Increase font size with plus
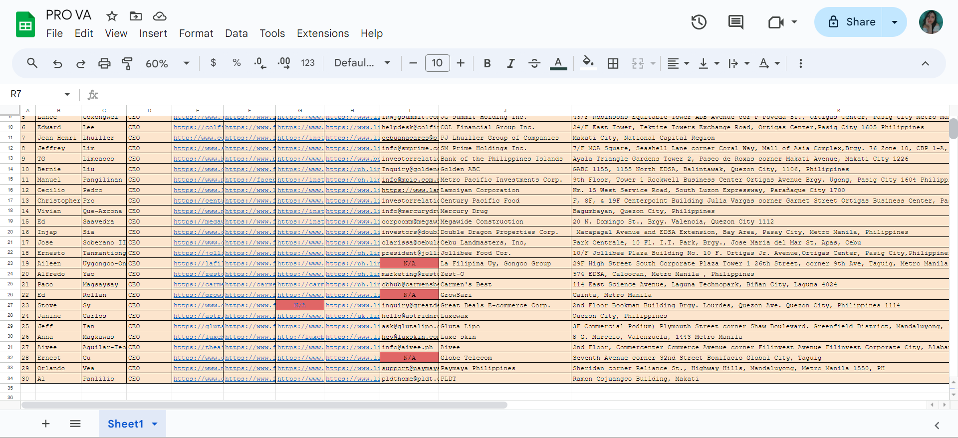958x438 pixels. [x=461, y=63]
